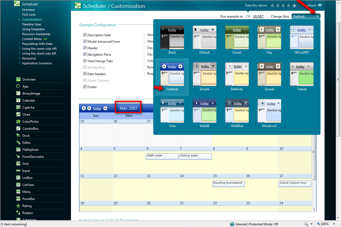The image size is (341, 227).
Task: Open the Using Templates demo
Action: coord(33,29)
